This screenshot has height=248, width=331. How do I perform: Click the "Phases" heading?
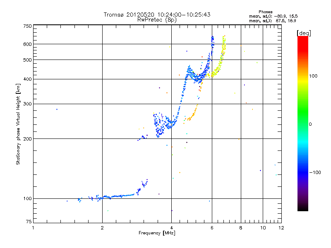click(265, 12)
